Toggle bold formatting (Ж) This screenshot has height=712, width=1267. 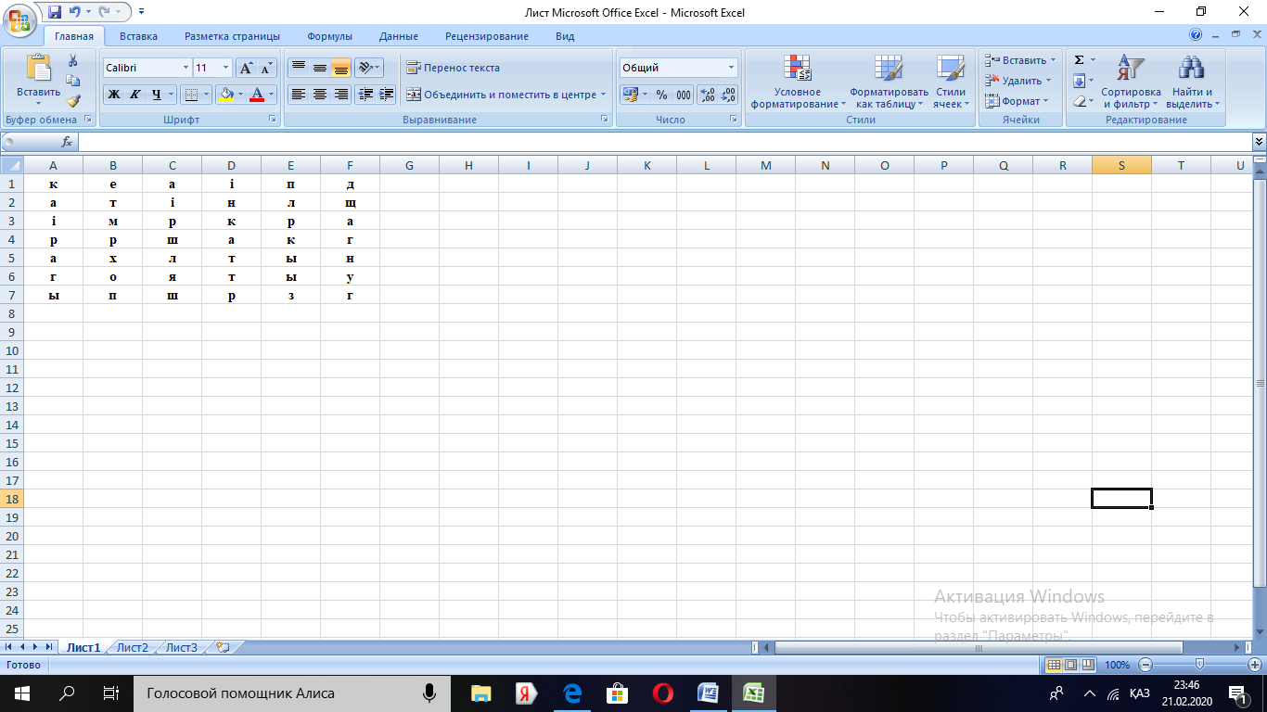[x=114, y=95]
